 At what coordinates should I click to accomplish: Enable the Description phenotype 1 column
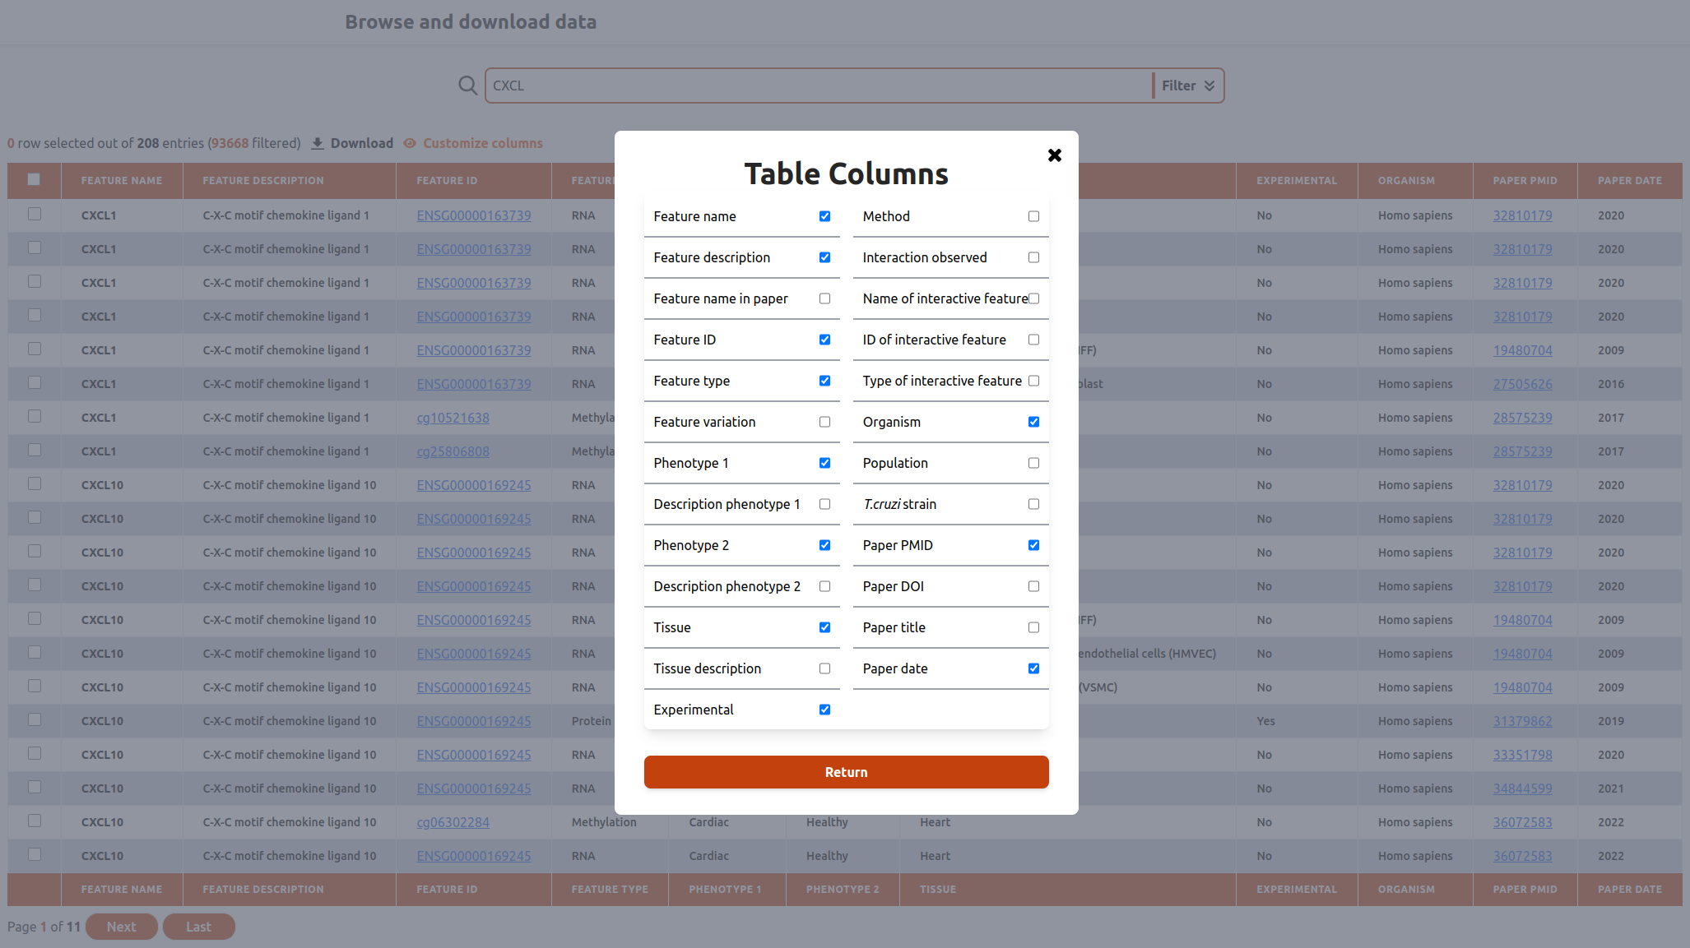click(824, 504)
